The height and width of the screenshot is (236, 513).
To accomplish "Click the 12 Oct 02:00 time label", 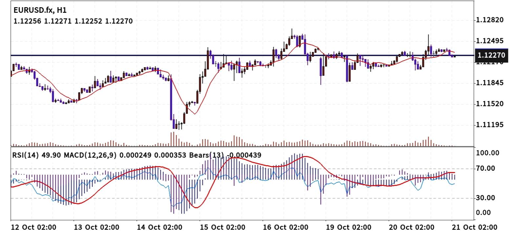I will point(33,227).
